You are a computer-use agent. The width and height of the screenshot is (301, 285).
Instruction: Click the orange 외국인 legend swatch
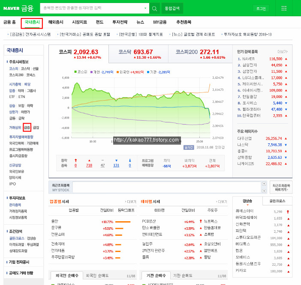117,72
